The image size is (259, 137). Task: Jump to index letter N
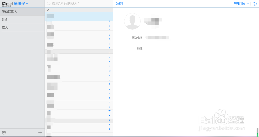point(109,75)
